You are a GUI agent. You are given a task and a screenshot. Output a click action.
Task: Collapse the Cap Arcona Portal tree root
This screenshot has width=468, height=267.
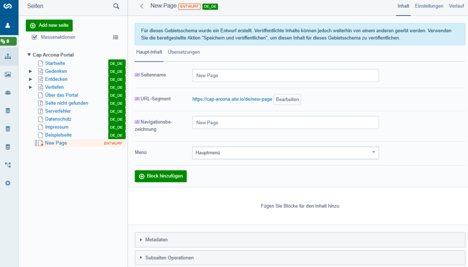(29, 55)
